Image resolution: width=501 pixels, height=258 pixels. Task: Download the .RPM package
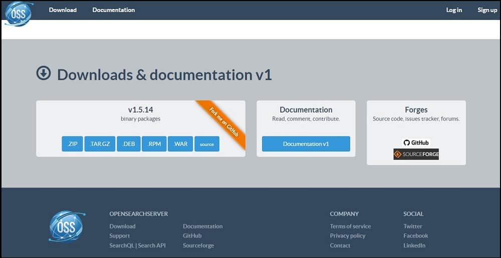(154, 144)
